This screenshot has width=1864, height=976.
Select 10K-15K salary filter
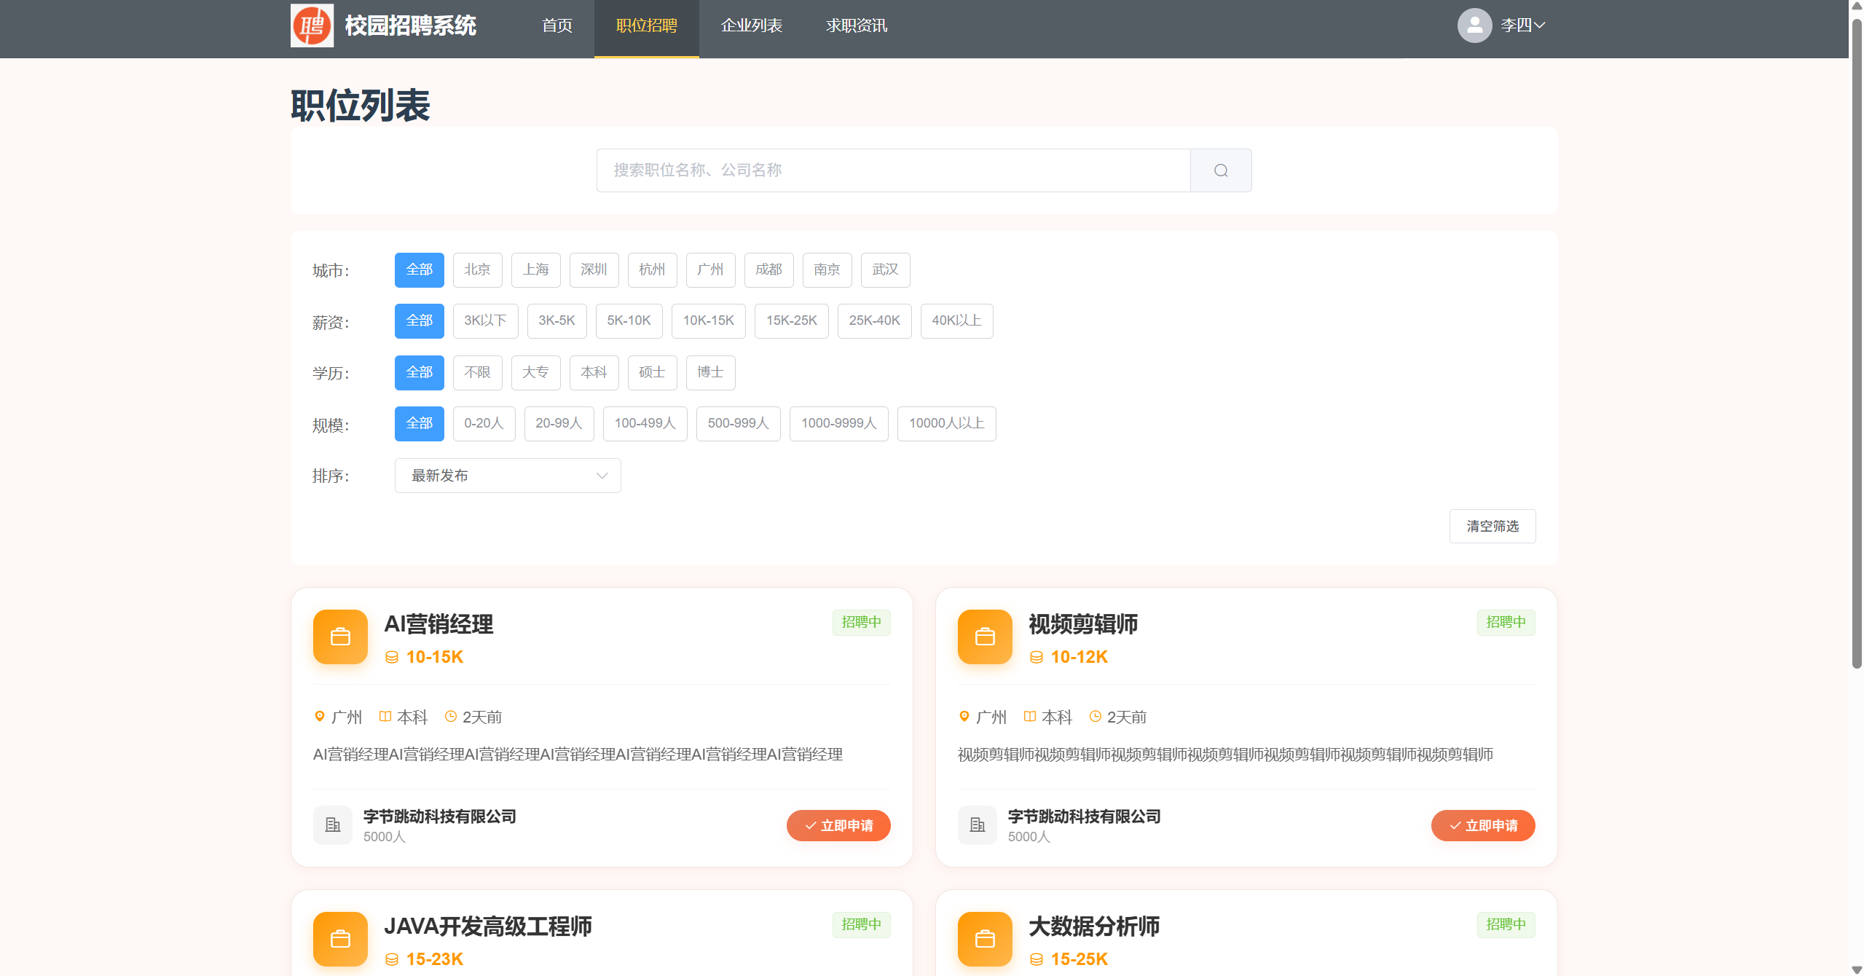click(x=708, y=321)
